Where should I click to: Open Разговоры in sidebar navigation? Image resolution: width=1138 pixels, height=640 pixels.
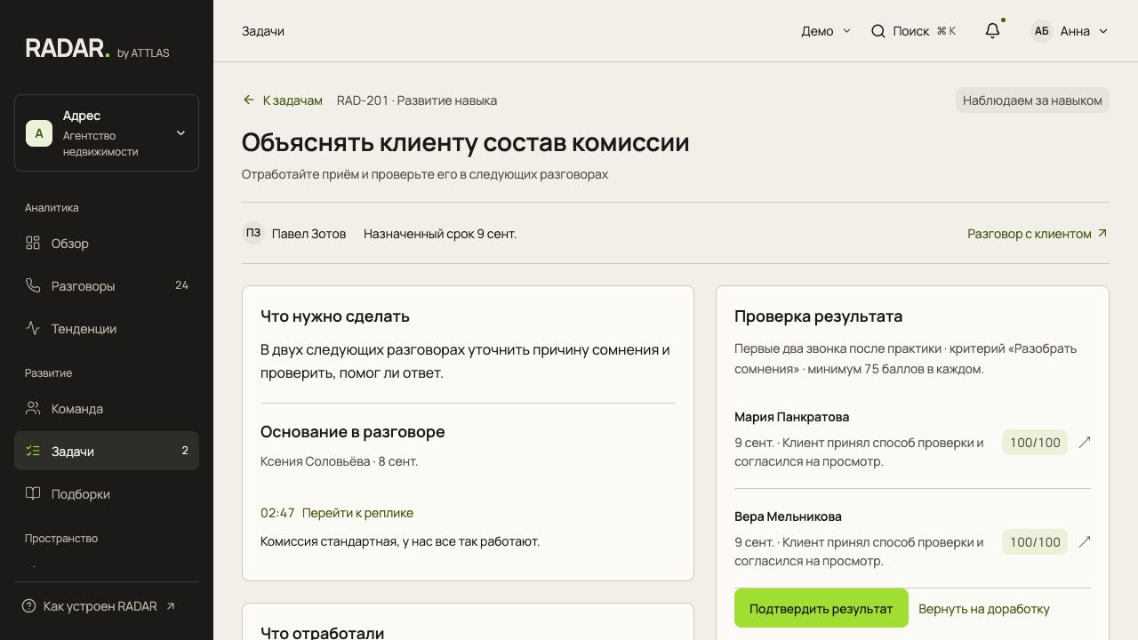click(107, 285)
